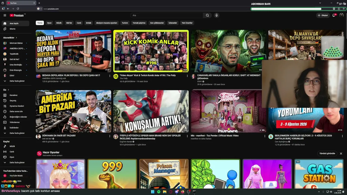347x195 pixels.
Task: Open the Siz section chevron
Action: (8, 90)
